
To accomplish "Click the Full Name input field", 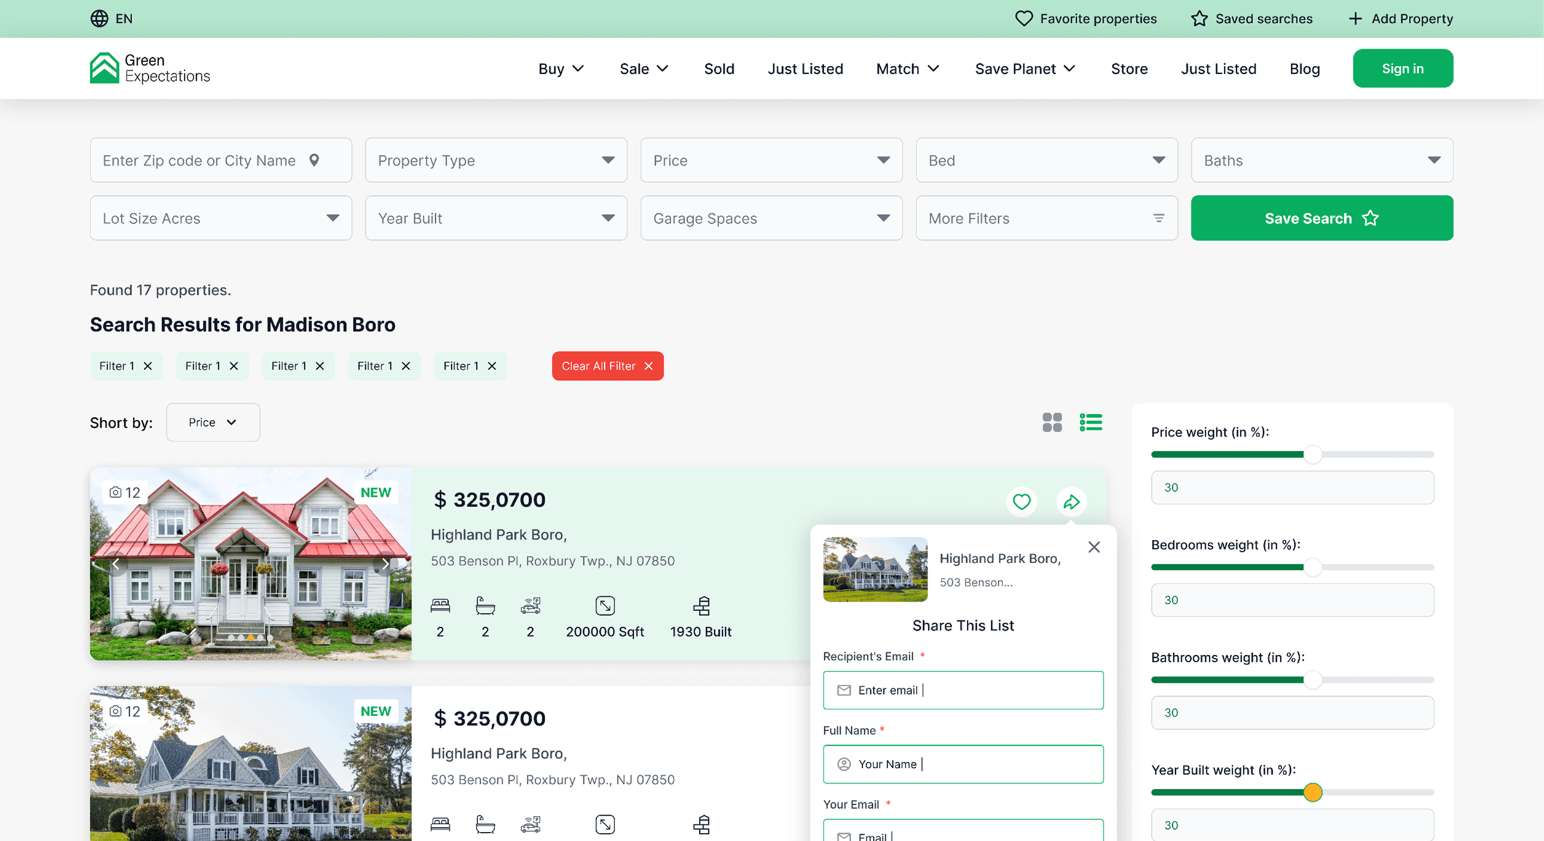I will click(x=963, y=764).
